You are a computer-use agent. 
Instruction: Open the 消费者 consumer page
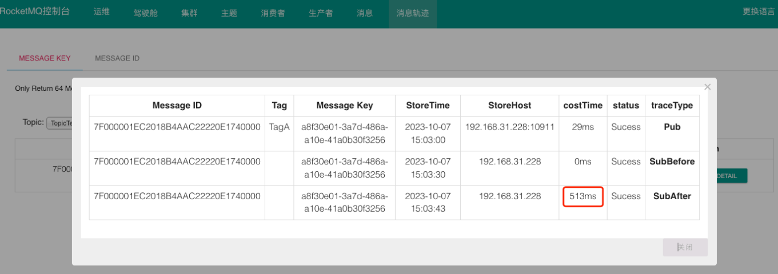(273, 13)
